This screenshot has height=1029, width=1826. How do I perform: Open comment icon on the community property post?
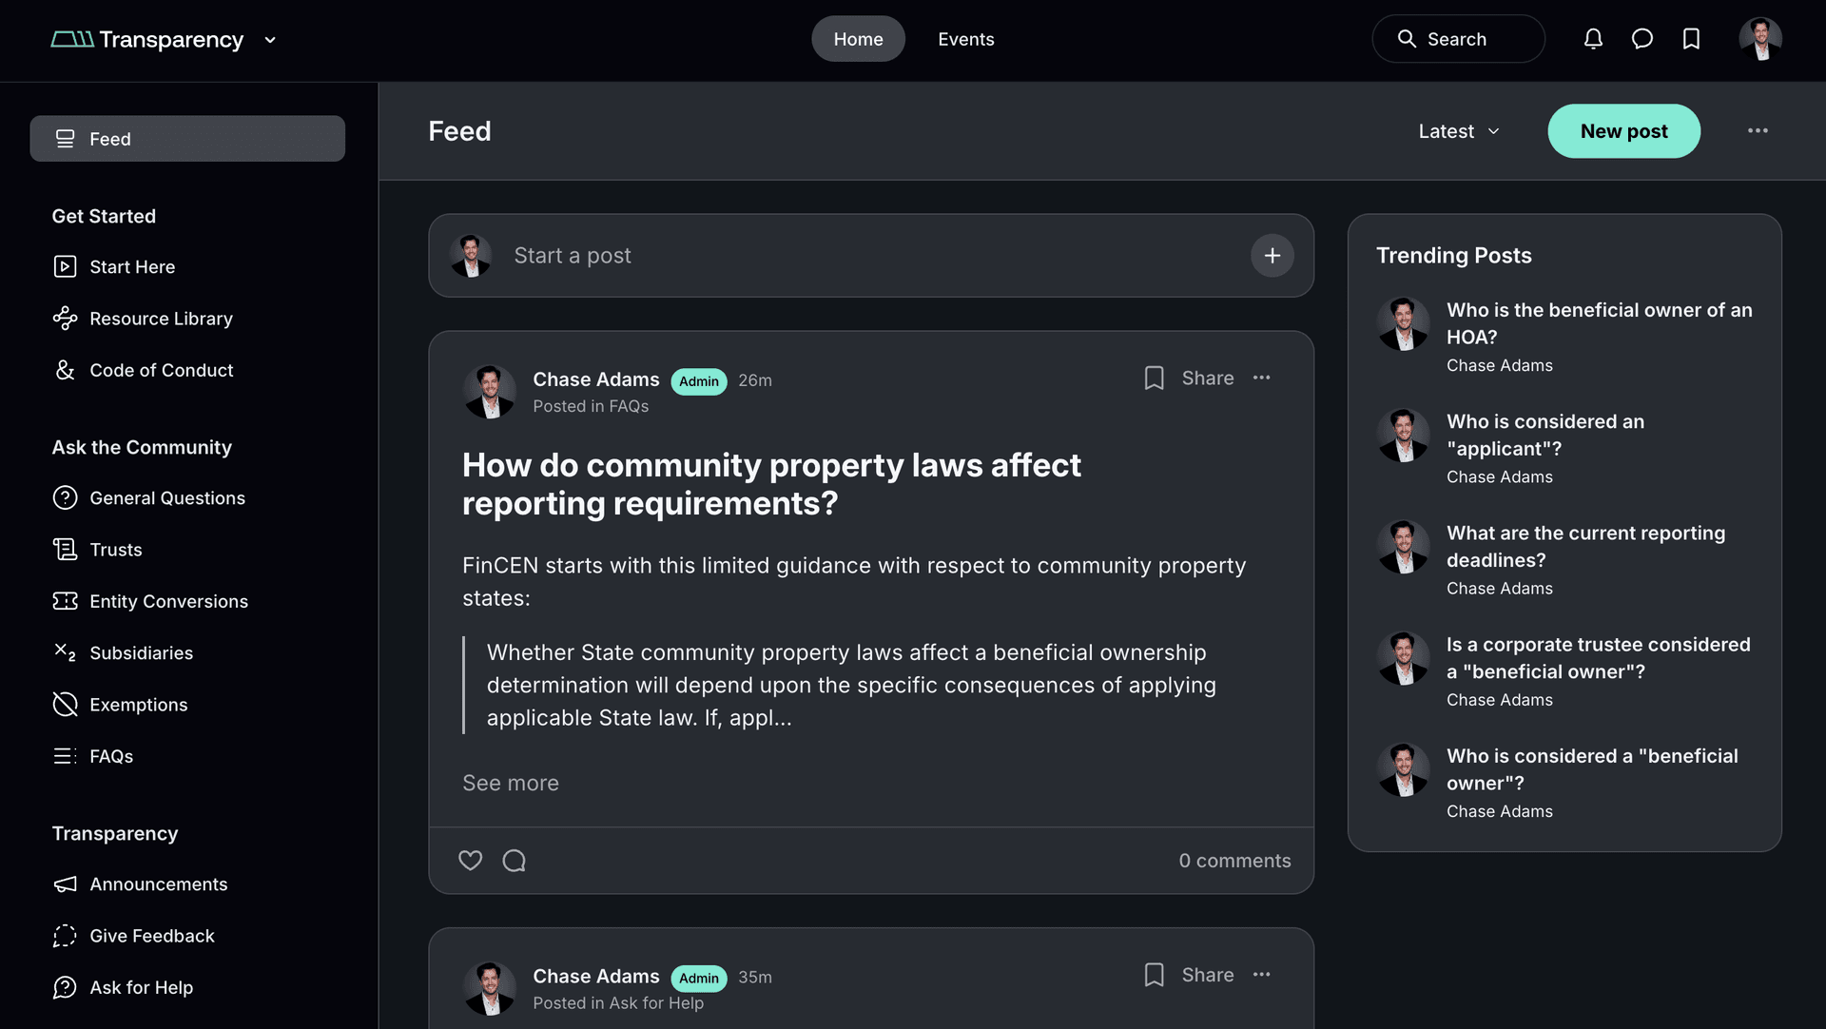[x=515, y=861]
